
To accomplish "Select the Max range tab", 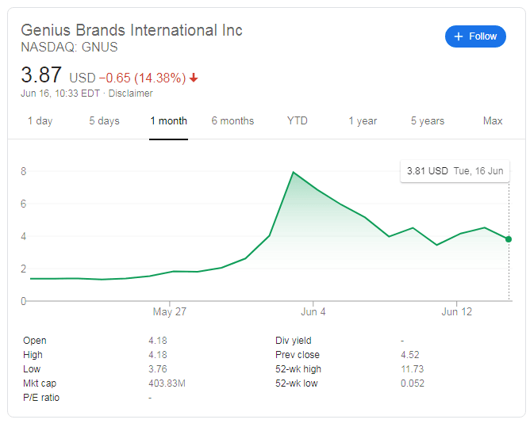I will pyautogui.click(x=493, y=121).
